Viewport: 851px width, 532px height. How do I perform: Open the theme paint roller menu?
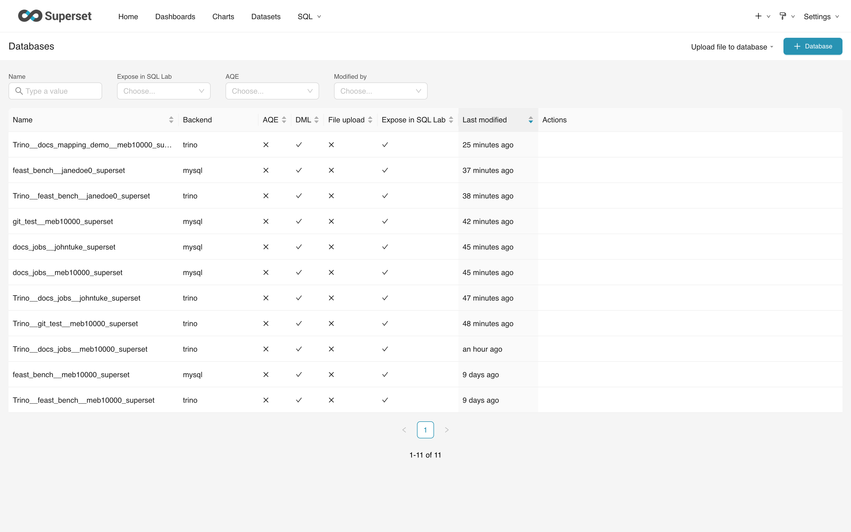782,16
